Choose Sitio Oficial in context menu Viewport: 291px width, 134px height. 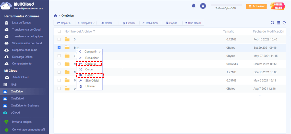(x=90, y=81)
